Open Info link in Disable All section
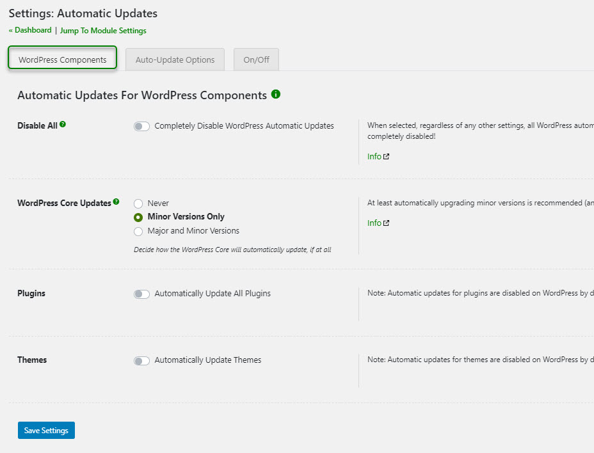The image size is (594, 453). (x=374, y=156)
